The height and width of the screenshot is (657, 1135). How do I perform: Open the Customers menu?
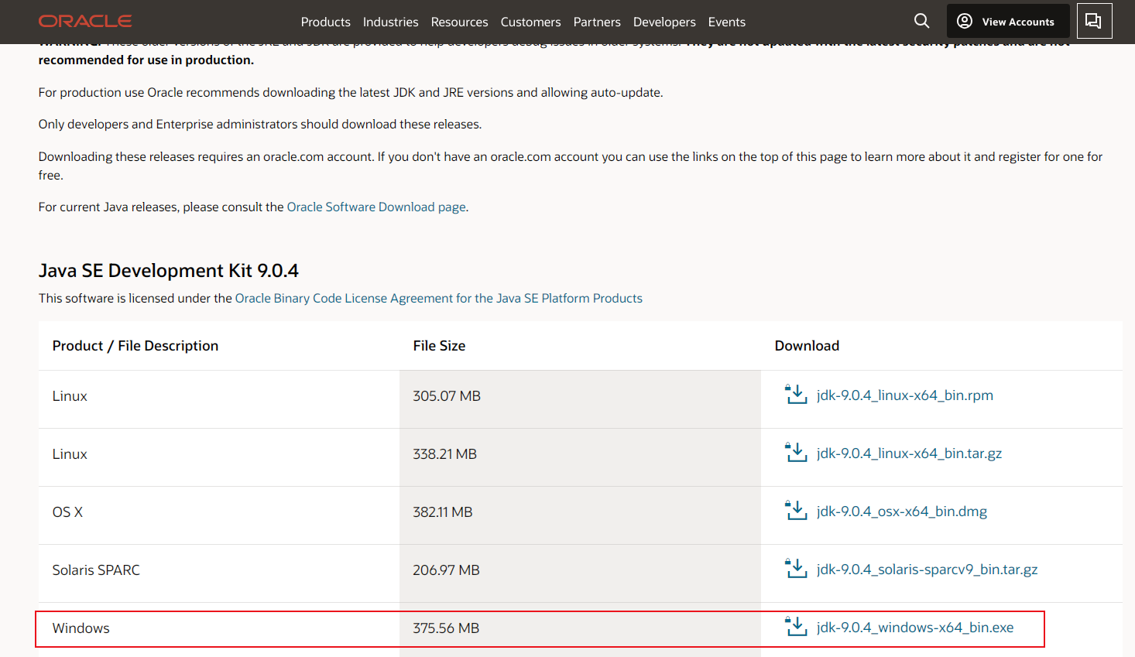[x=530, y=22]
